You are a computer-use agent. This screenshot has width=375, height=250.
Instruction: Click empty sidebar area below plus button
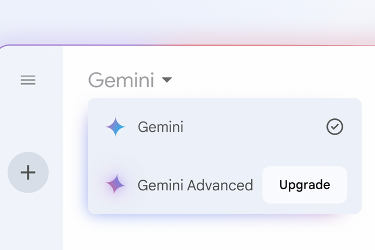(x=30, y=222)
